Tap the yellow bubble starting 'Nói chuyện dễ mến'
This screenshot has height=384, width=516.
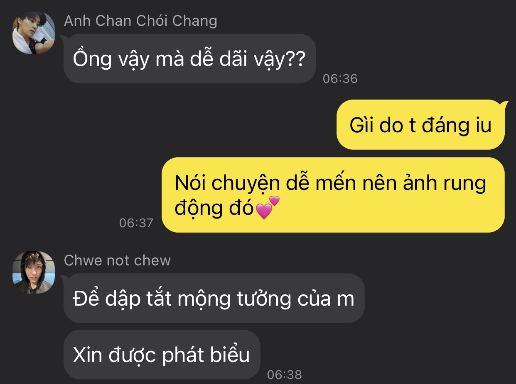click(333, 195)
